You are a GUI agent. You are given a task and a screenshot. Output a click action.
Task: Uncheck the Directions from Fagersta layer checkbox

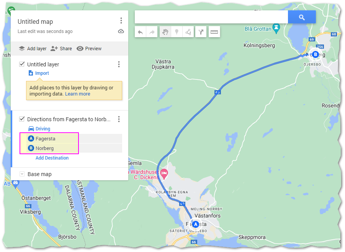point(22,119)
